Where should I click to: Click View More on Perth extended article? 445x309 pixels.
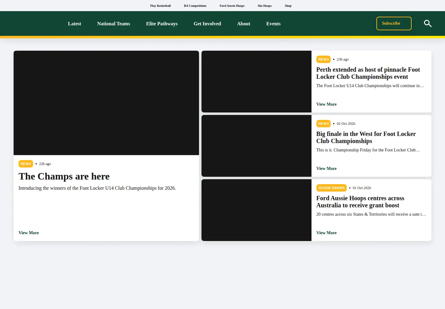[326, 104]
